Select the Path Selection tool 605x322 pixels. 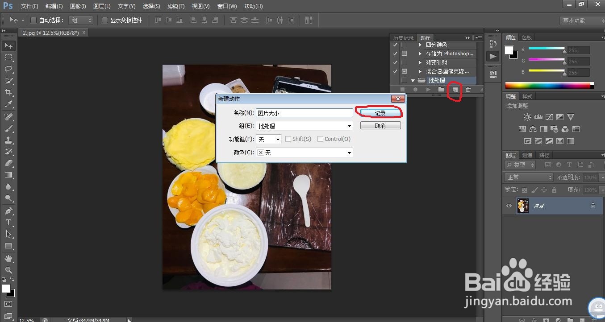coord(8,234)
